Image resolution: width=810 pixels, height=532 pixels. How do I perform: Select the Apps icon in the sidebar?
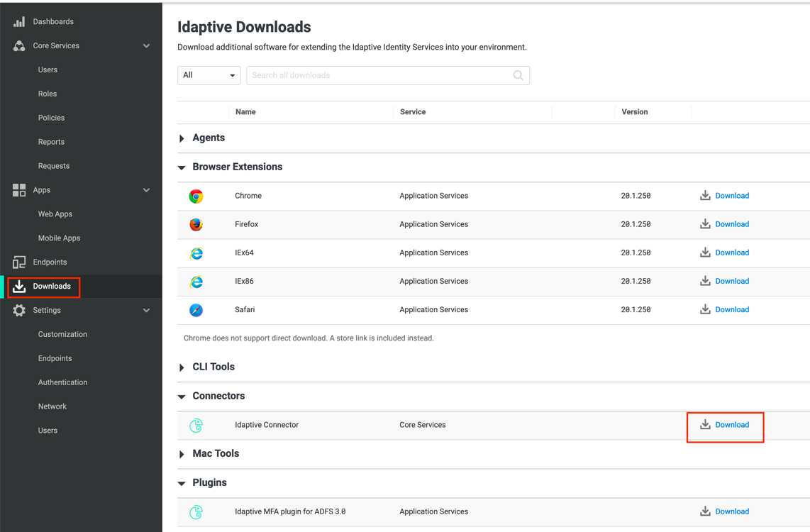tap(18, 189)
